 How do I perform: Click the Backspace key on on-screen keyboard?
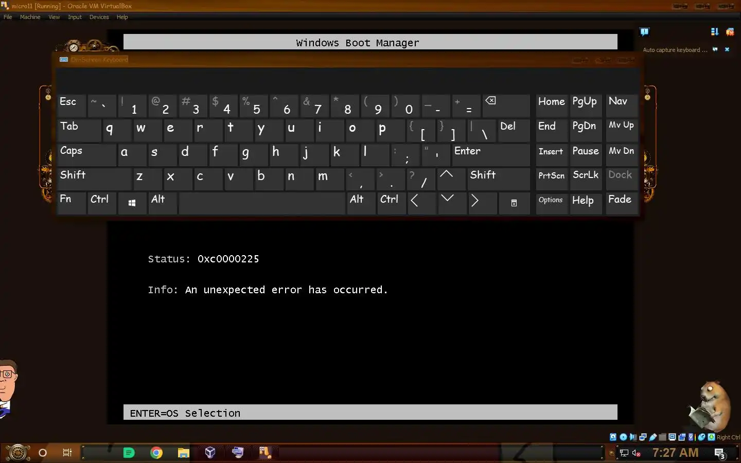(x=506, y=105)
